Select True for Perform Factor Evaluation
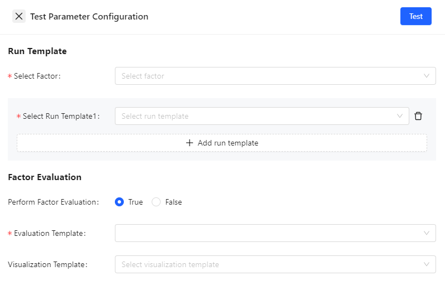This screenshot has height=300, width=445. tap(119, 202)
